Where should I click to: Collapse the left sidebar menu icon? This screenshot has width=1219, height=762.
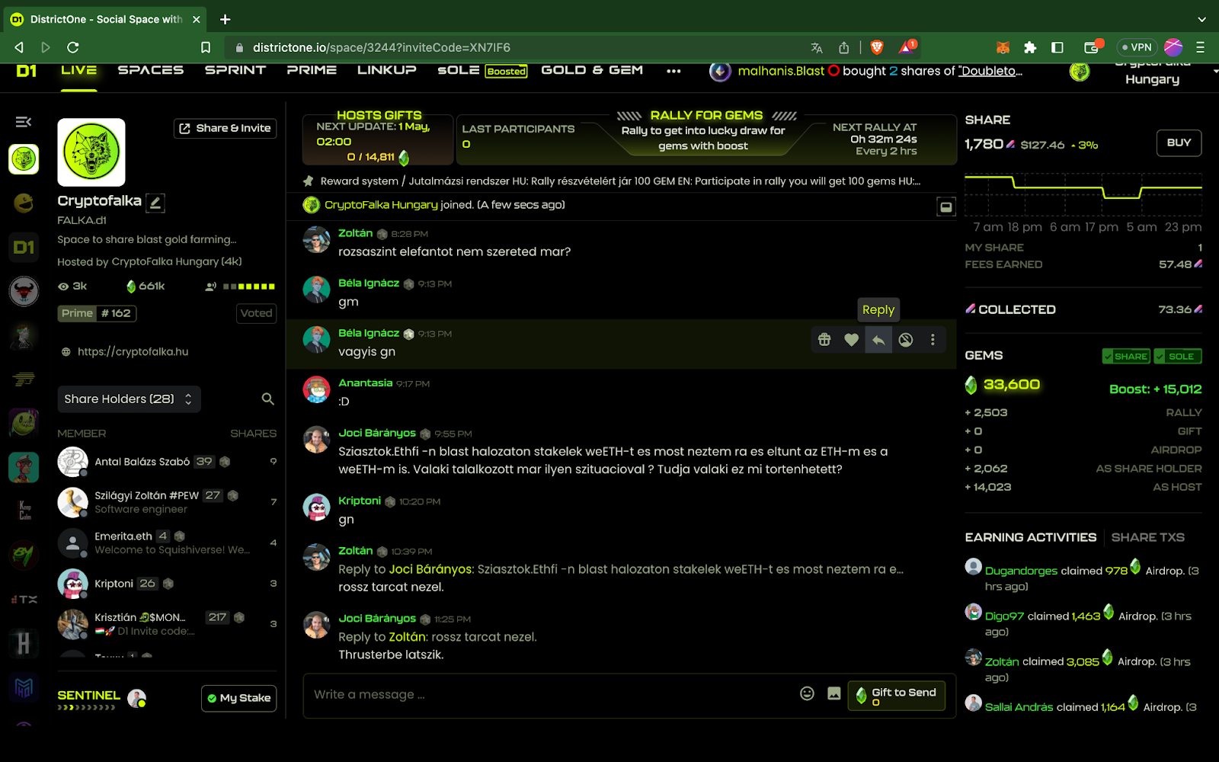pos(24,122)
